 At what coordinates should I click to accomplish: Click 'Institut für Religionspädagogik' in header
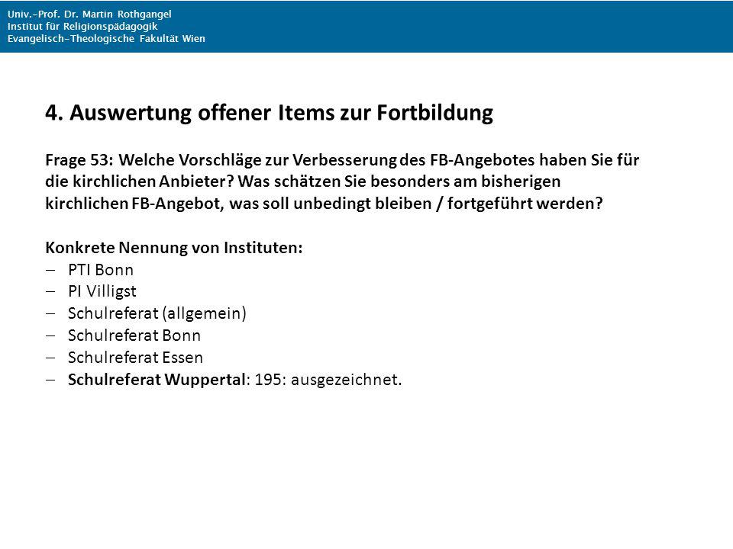(x=82, y=27)
